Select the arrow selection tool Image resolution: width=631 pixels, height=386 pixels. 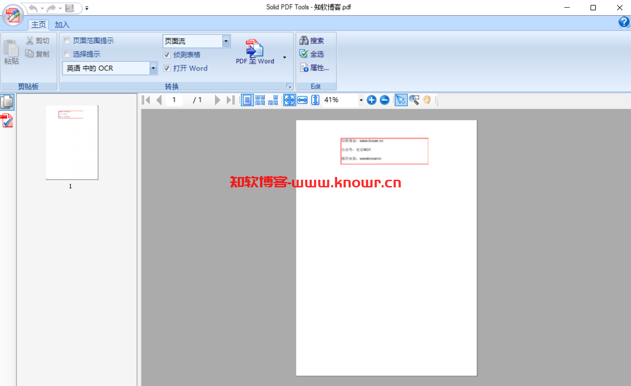(x=401, y=100)
